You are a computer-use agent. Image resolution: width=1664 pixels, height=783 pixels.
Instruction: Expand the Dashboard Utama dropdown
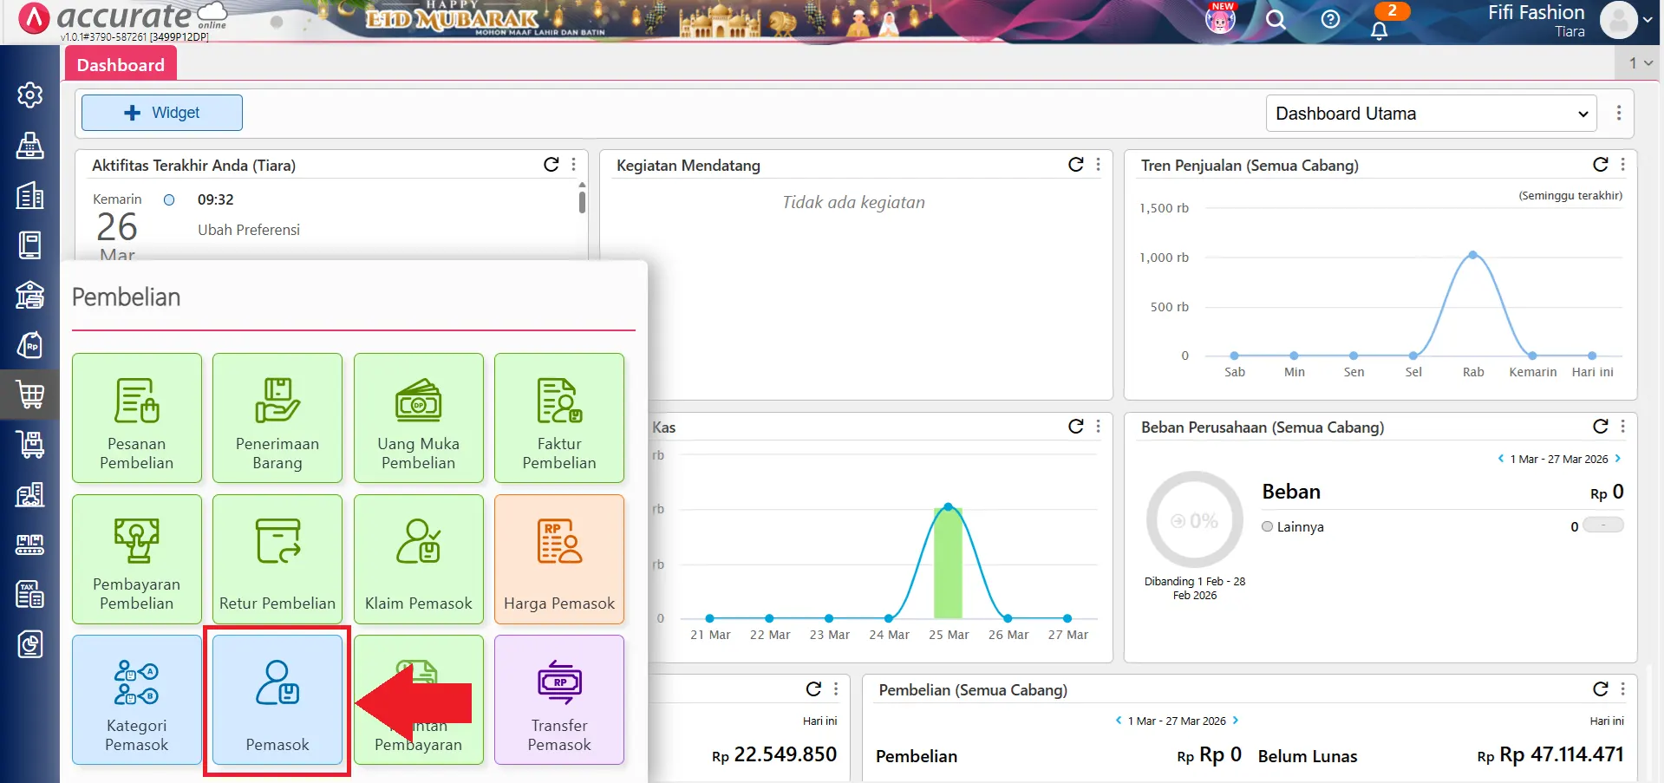pyautogui.click(x=1431, y=114)
